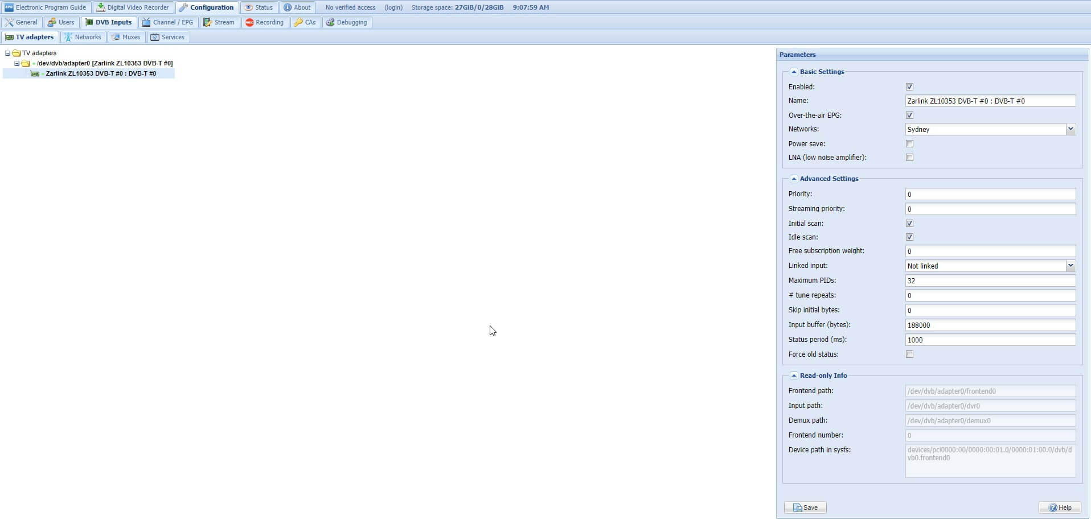Click the About info icon

(288, 7)
